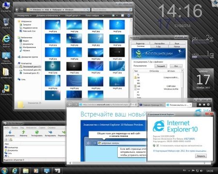Viewport: 218px width, 174px height.
Task: Toggle the Explorer preview pane icon
Action: pos(123,15)
